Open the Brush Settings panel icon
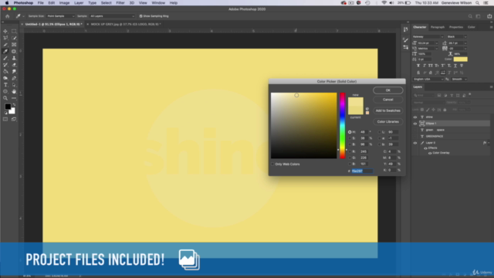The height and width of the screenshot is (278, 494). point(405,40)
